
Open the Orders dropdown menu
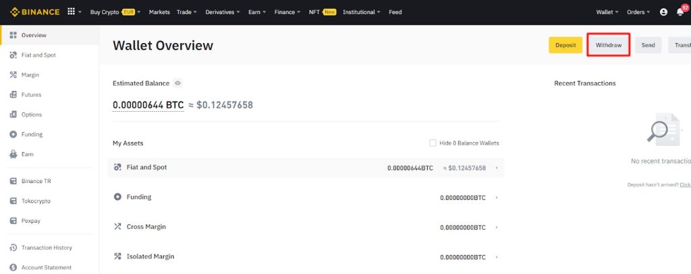coord(638,12)
